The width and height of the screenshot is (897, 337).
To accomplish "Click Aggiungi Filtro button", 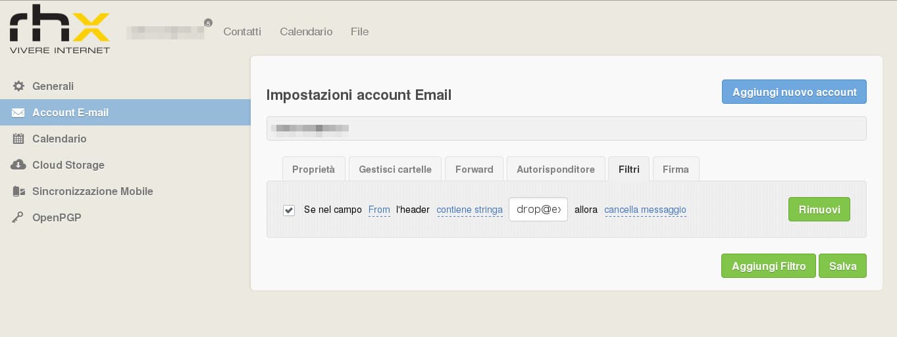I will (x=769, y=266).
